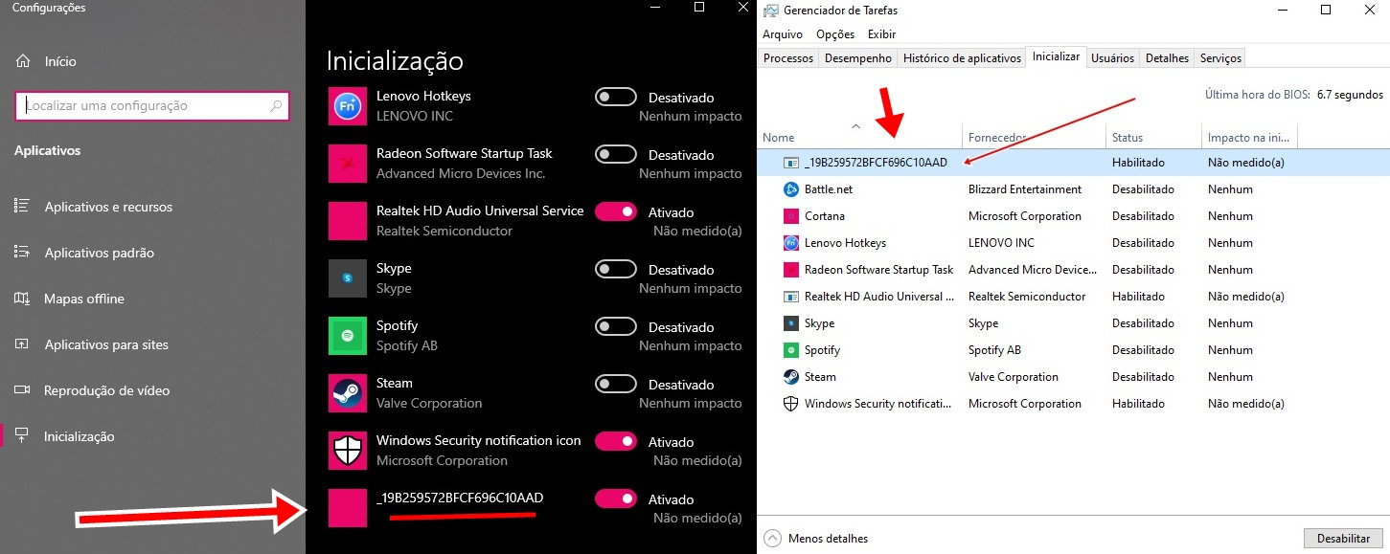The height and width of the screenshot is (554, 1390).
Task: Select the Battle.net row in Task Manager
Action: click(x=1073, y=189)
